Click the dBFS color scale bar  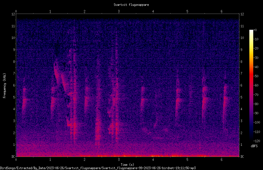(x=251, y=85)
